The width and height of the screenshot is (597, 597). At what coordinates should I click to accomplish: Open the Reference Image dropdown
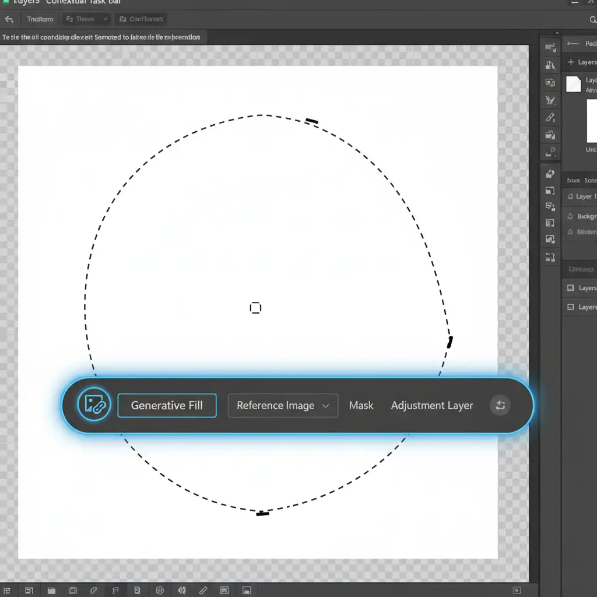[283, 406]
